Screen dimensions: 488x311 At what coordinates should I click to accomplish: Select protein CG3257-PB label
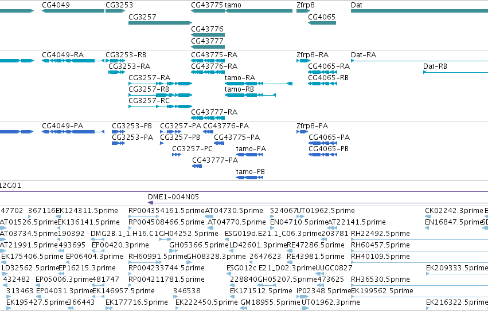click(180, 137)
